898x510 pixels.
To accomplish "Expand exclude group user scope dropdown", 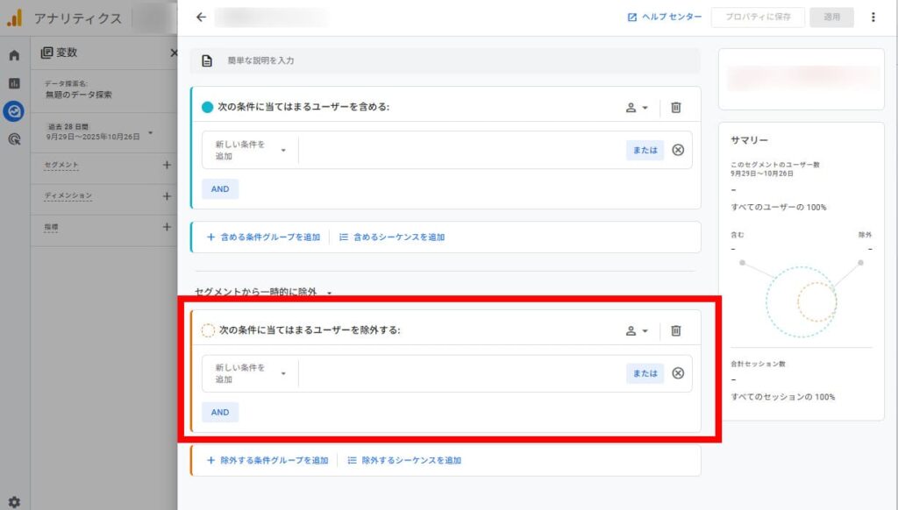I will [637, 331].
